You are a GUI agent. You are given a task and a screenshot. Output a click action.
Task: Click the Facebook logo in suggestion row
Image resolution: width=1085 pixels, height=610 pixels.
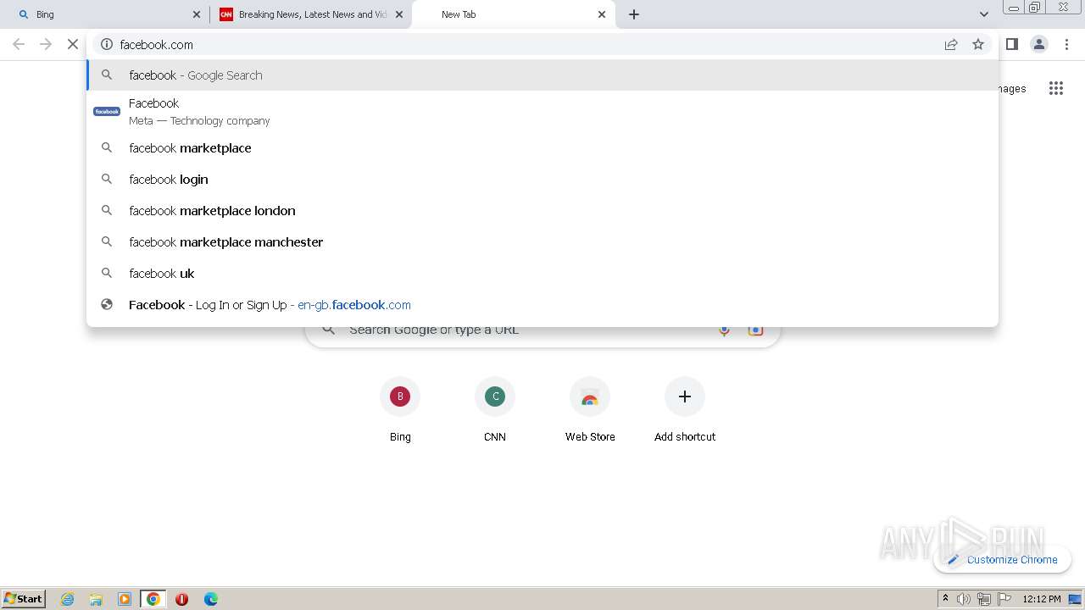[x=107, y=111]
